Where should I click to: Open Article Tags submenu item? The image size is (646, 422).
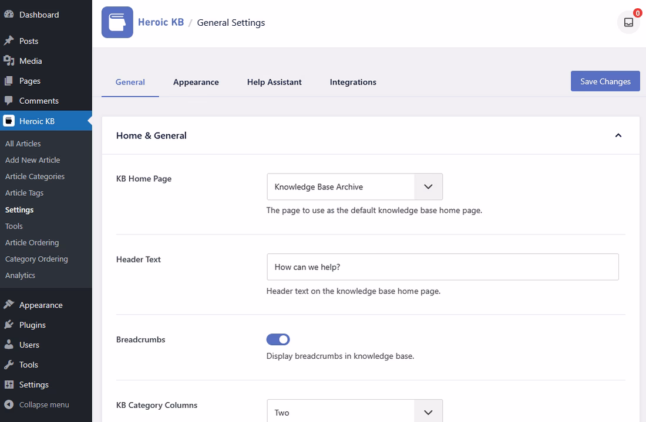24,193
